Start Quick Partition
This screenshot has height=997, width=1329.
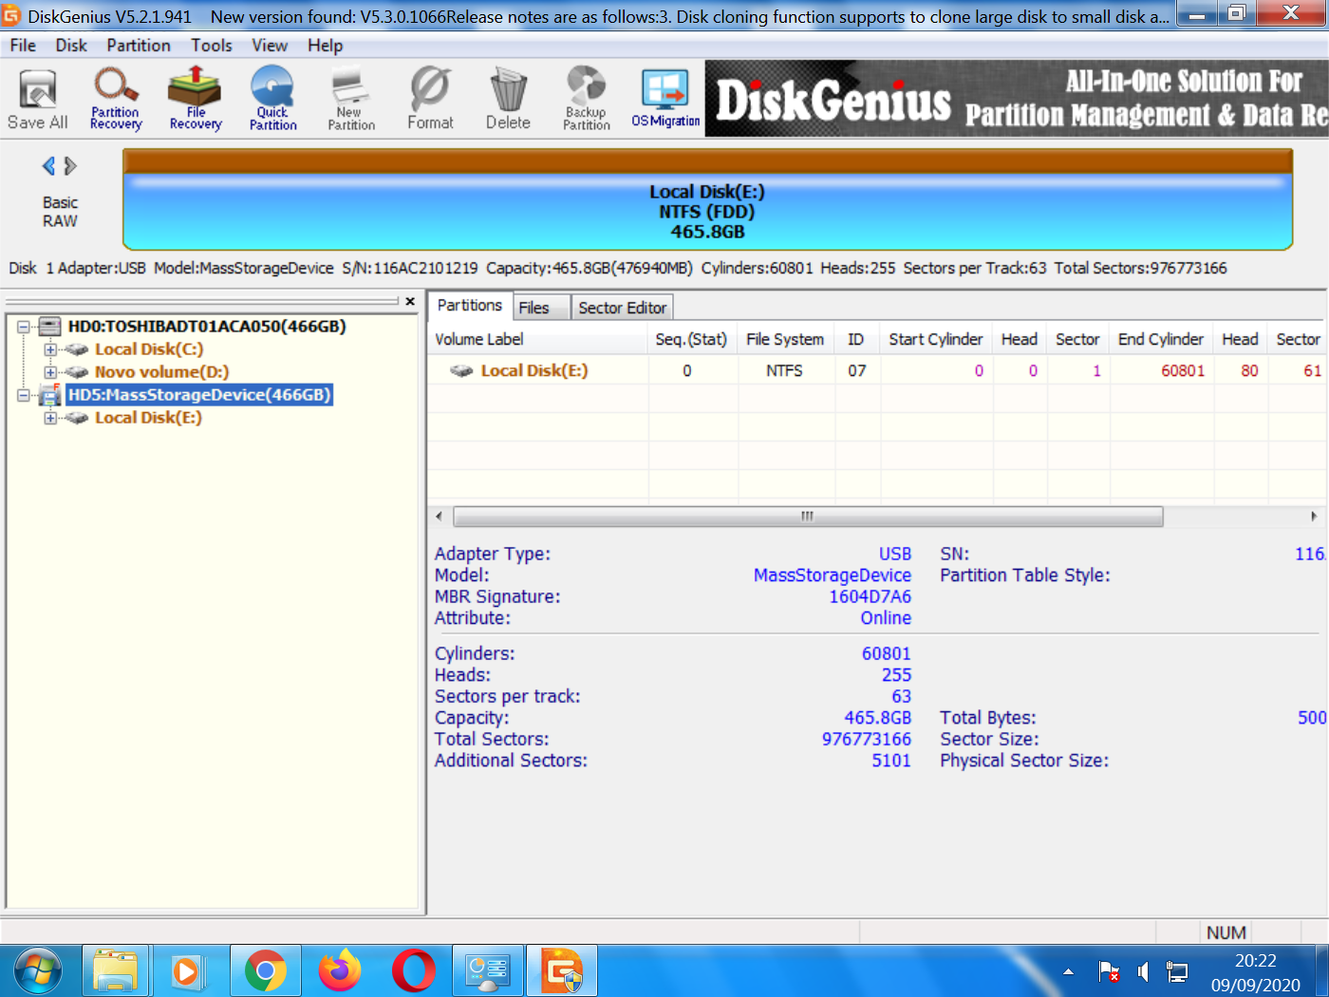[x=273, y=99]
